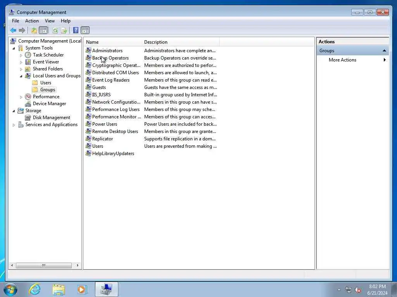Screen dimensions: 397x297
Task: Click the Storage icon in tree
Action: coord(21,111)
